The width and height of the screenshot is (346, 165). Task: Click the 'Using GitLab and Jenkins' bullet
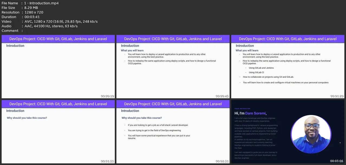pyautogui.click(x=261, y=68)
